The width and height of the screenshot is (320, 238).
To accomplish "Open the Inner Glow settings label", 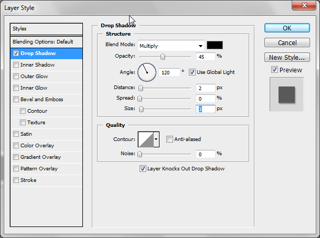I will [x=34, y=88].
